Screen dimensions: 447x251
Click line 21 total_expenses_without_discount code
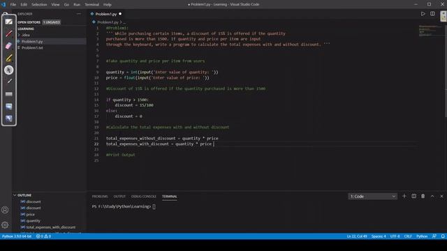[x=162, y=138]
